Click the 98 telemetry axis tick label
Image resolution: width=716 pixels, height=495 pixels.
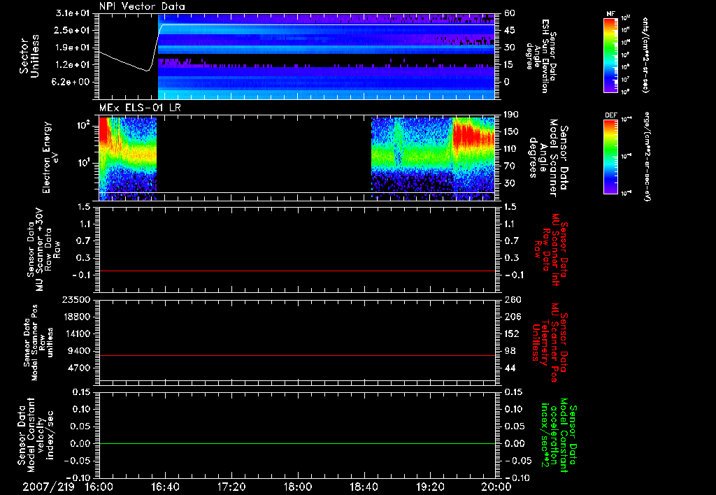coord(510,351)
